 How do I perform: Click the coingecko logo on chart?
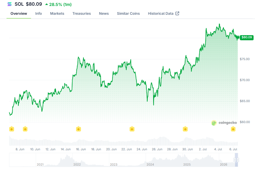[224, 123]
